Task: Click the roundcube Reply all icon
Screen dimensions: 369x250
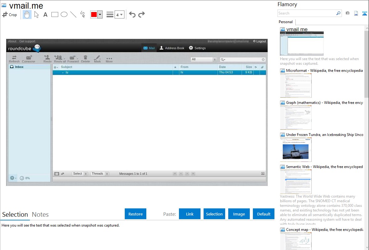Action: (x=60, y=59)
